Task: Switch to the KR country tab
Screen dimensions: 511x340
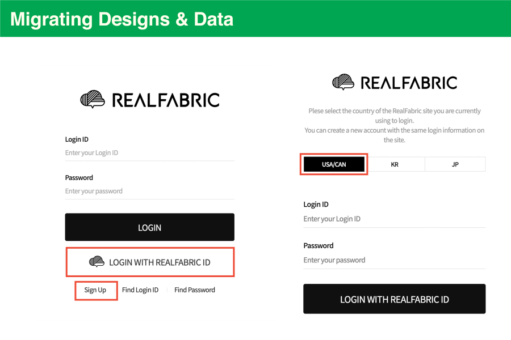Action: pyautogui.click(x=395, y=164)
